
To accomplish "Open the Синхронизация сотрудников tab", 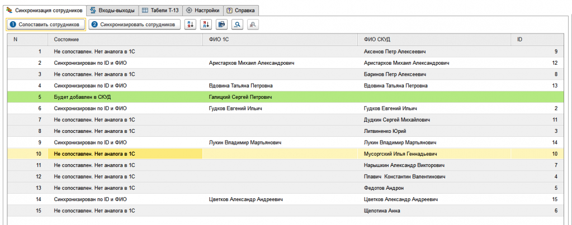I will [45, 11].
